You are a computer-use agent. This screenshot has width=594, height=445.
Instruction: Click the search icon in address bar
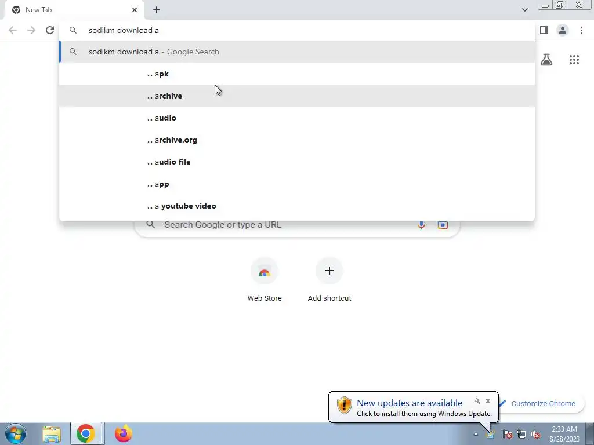73,30
